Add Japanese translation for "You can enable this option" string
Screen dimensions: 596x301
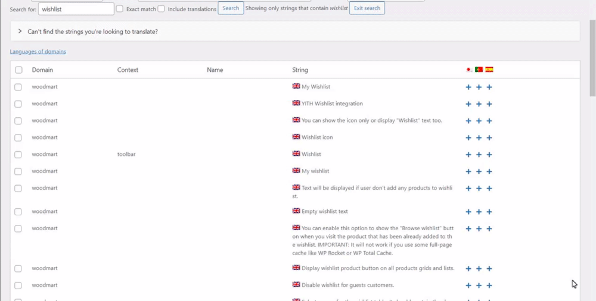tap(468, 228)
